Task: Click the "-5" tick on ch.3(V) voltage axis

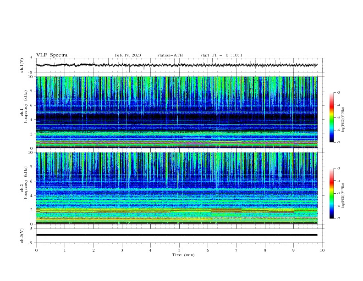Action: pos(31,243)
